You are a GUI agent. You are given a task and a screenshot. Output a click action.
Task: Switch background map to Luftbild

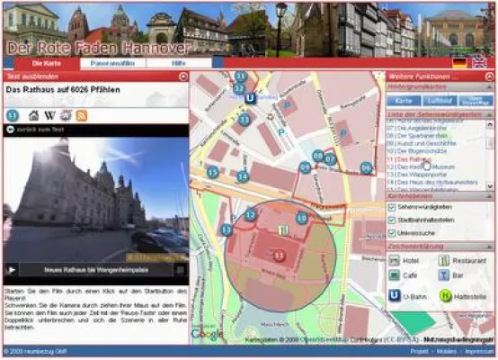(440, 101)
